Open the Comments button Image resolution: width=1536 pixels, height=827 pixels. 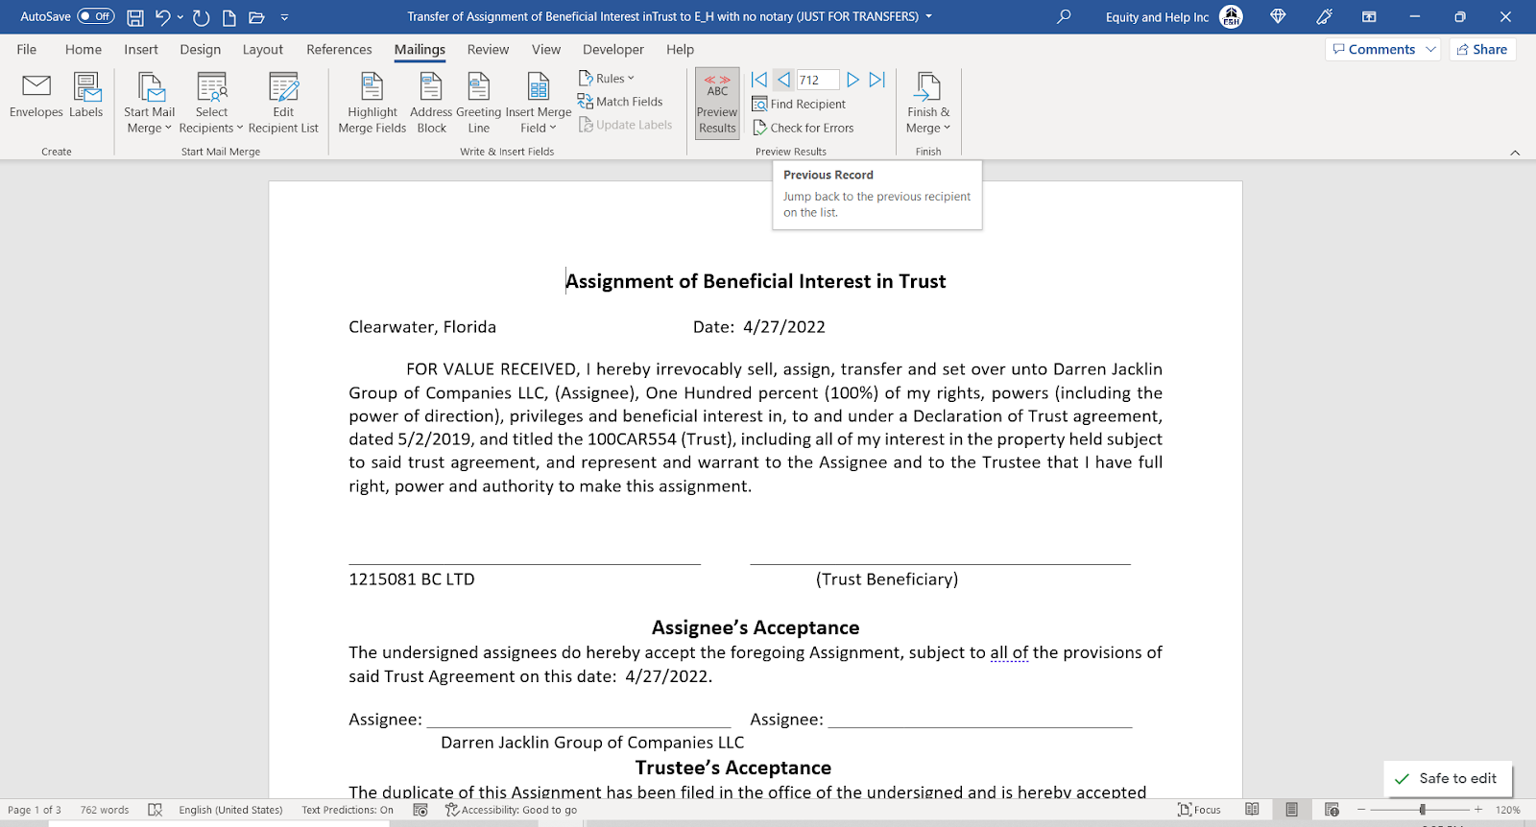tap(1374, 49)
